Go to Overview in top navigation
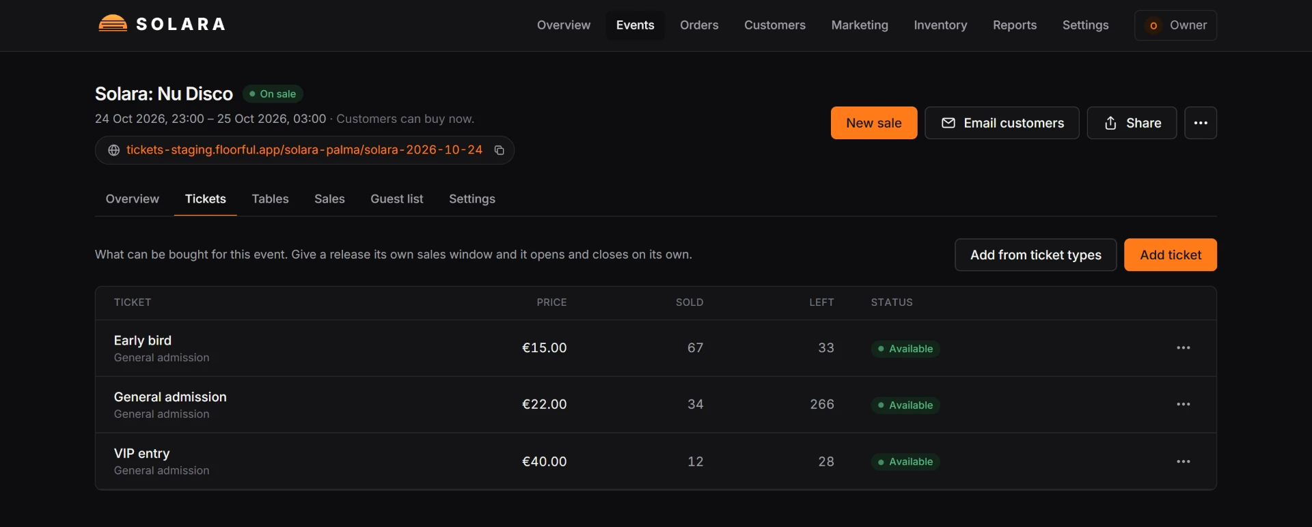The height and width of the screenshot is (527, 1312). coord(564,25)
